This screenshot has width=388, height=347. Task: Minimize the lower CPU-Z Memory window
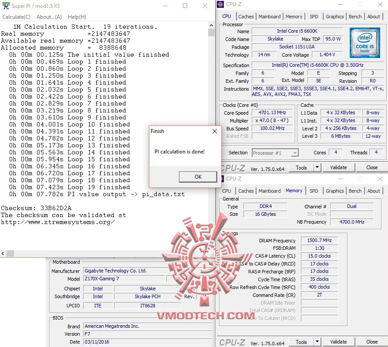pyautogui.click(x=341, y=179)
